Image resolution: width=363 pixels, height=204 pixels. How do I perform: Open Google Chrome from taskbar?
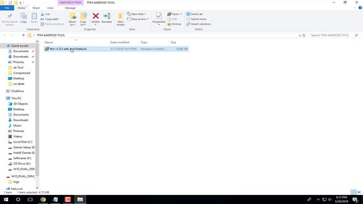[x=43, y=199]
